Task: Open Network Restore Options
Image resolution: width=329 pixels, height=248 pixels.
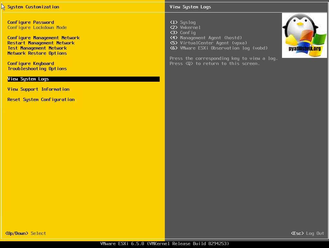Action: tap(37, 53)
